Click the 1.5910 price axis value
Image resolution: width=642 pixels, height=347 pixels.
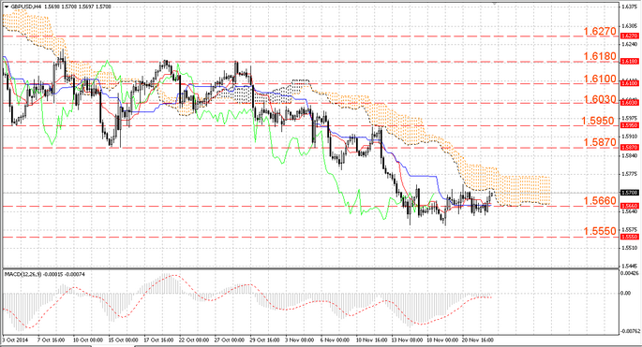[x=629, y=137]
